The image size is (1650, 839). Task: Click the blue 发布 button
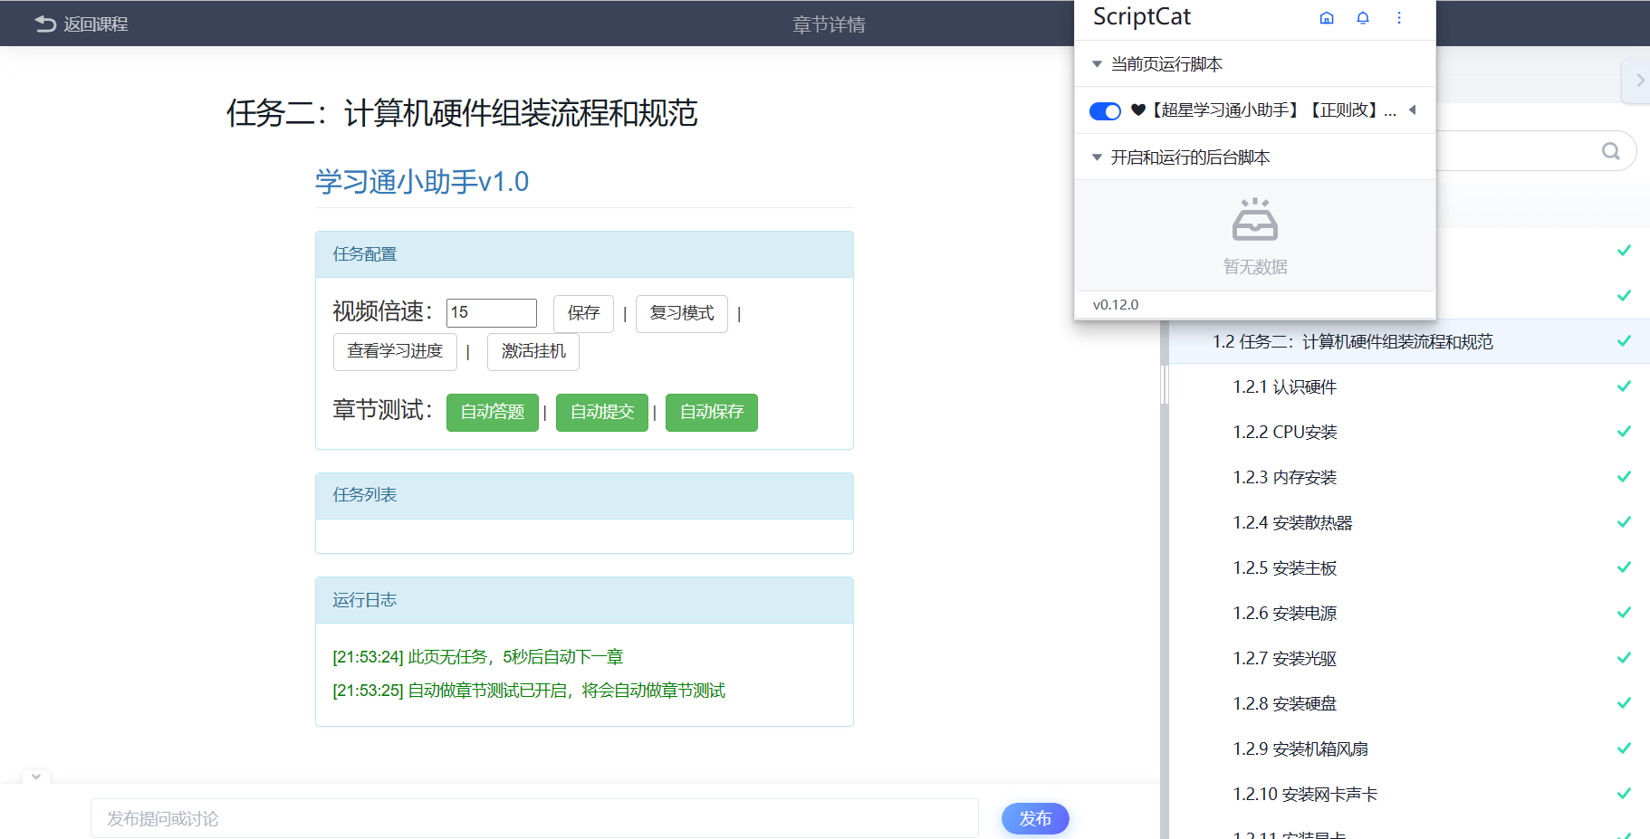pos(1035,818)
